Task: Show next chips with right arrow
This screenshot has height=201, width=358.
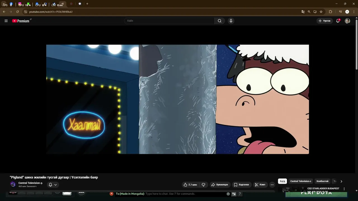Action: point(341,181)
